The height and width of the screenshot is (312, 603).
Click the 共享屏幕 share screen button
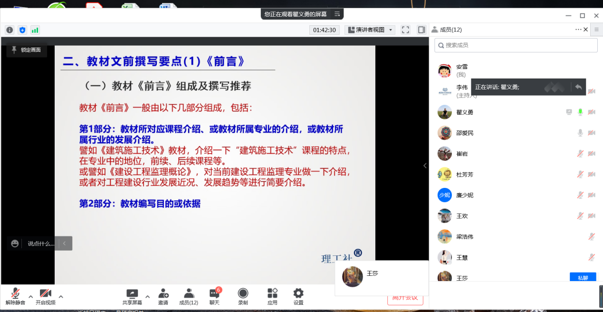click(132, 296)
